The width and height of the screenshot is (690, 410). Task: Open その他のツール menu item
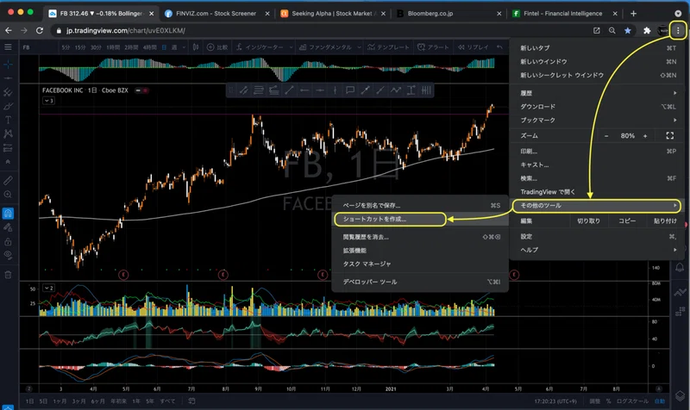[597, 205]
